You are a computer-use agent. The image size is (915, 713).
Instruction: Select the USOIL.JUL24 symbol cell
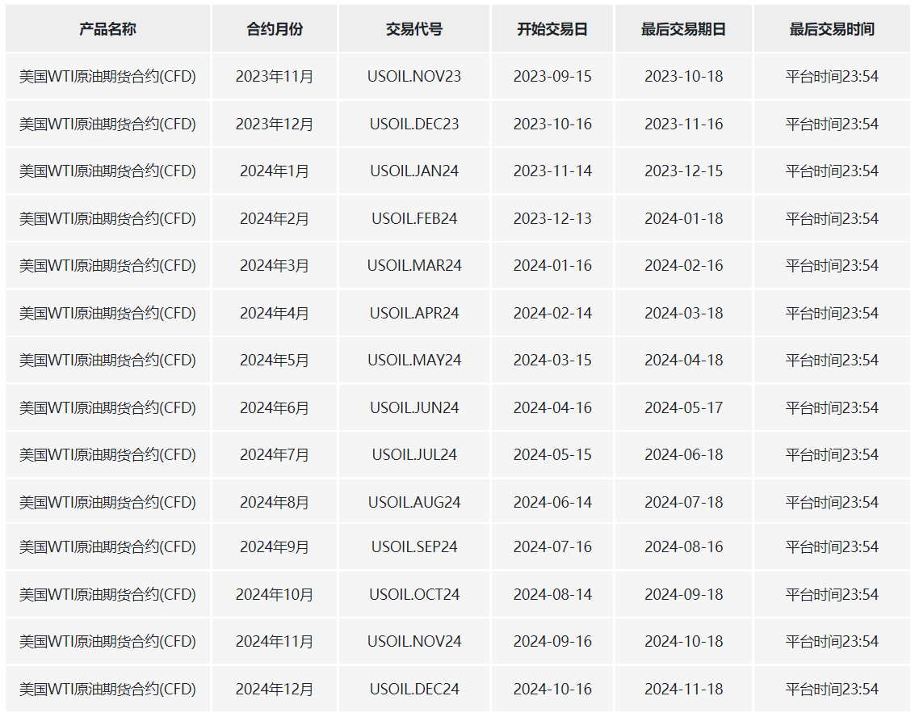[414, 455]
